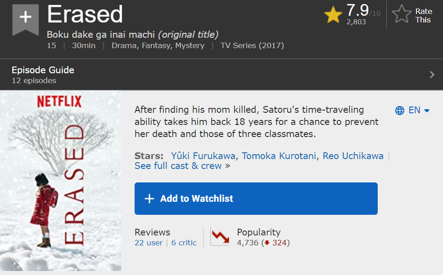The image size is (443, 275).
Task: Expand the Episode Guide chevron
Action: point(432,75)
